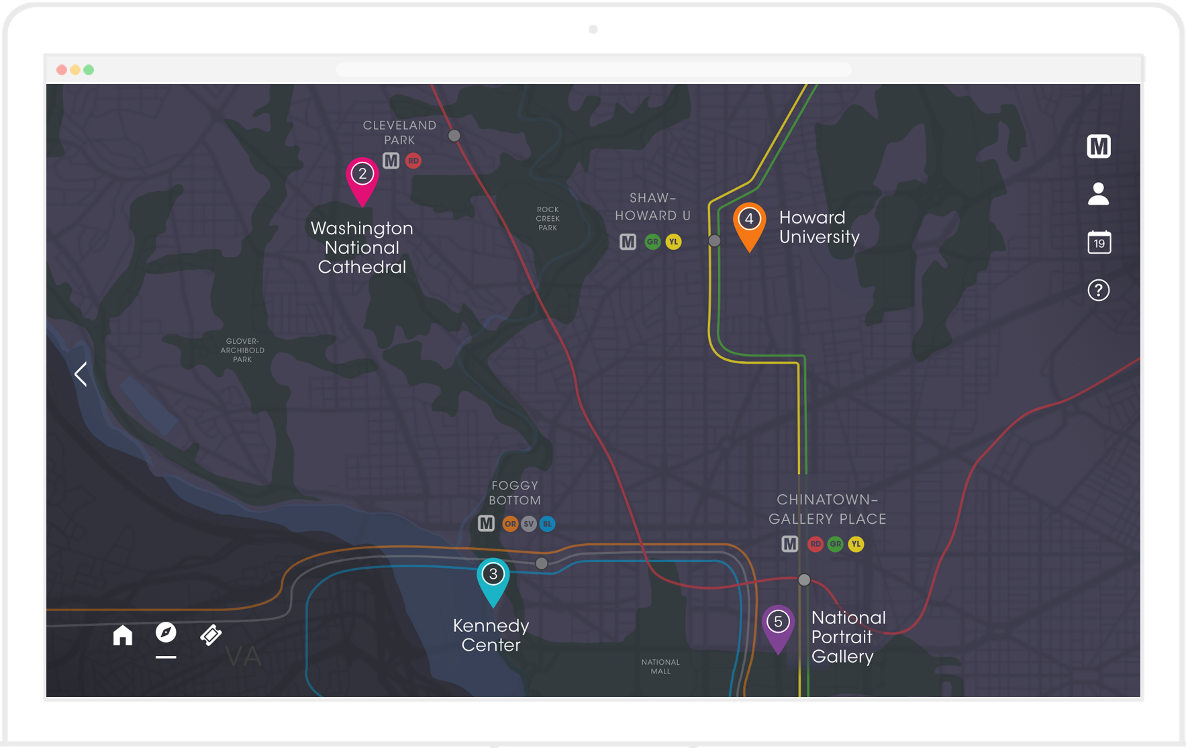Image resolution: width=1186 pixels, height=748 pixels.
Task: Open Howard University label
Action: click(x=819, y=227)
